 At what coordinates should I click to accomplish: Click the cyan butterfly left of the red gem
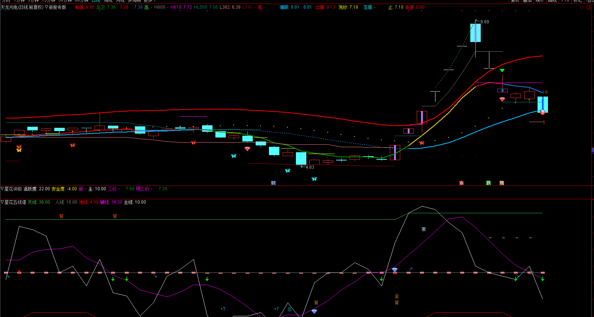[234, 156]
